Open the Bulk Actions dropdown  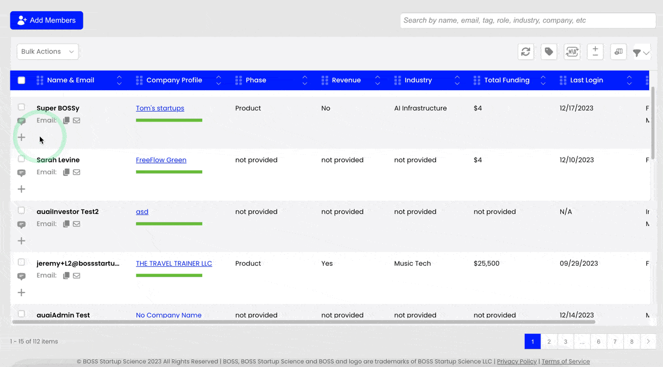[48, 51]
